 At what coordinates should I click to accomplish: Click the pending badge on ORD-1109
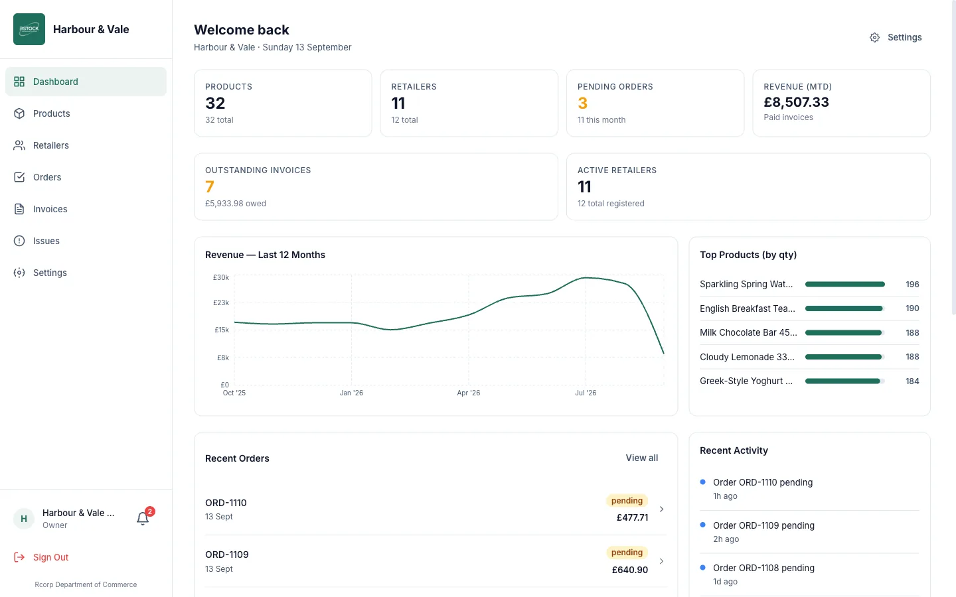(x=627, y=553)
